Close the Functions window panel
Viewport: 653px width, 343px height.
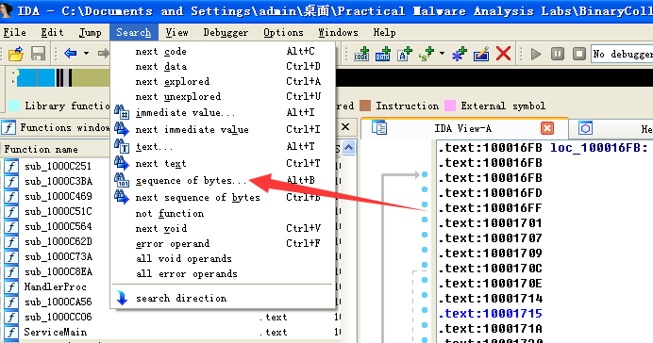tap(345, 127)
